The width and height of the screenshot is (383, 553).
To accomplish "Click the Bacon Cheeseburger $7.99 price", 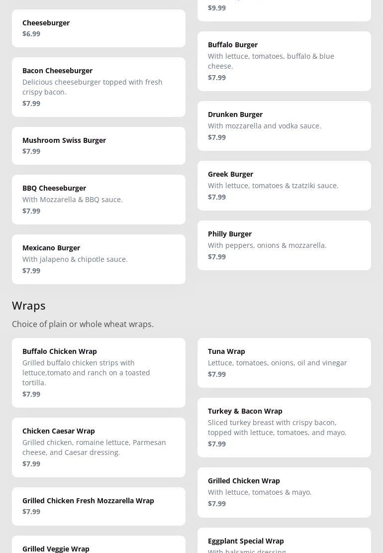I will tap(31, 103).
